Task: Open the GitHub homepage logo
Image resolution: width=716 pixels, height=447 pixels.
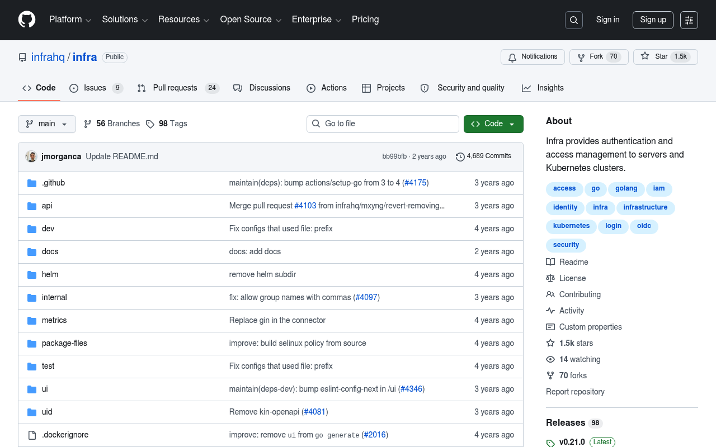Action: (27, 20)
